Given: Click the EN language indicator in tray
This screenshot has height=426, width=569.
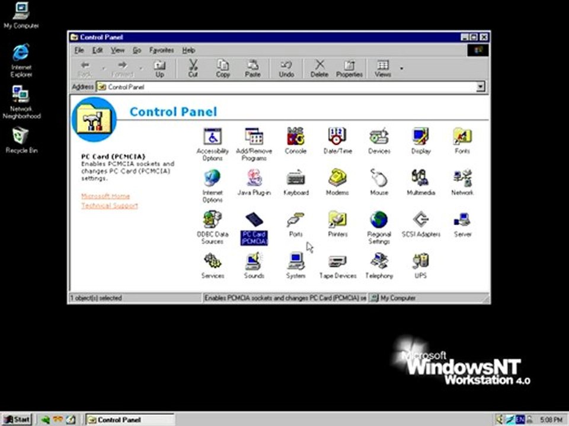Looking at the screenshot, I should [520, 419].
